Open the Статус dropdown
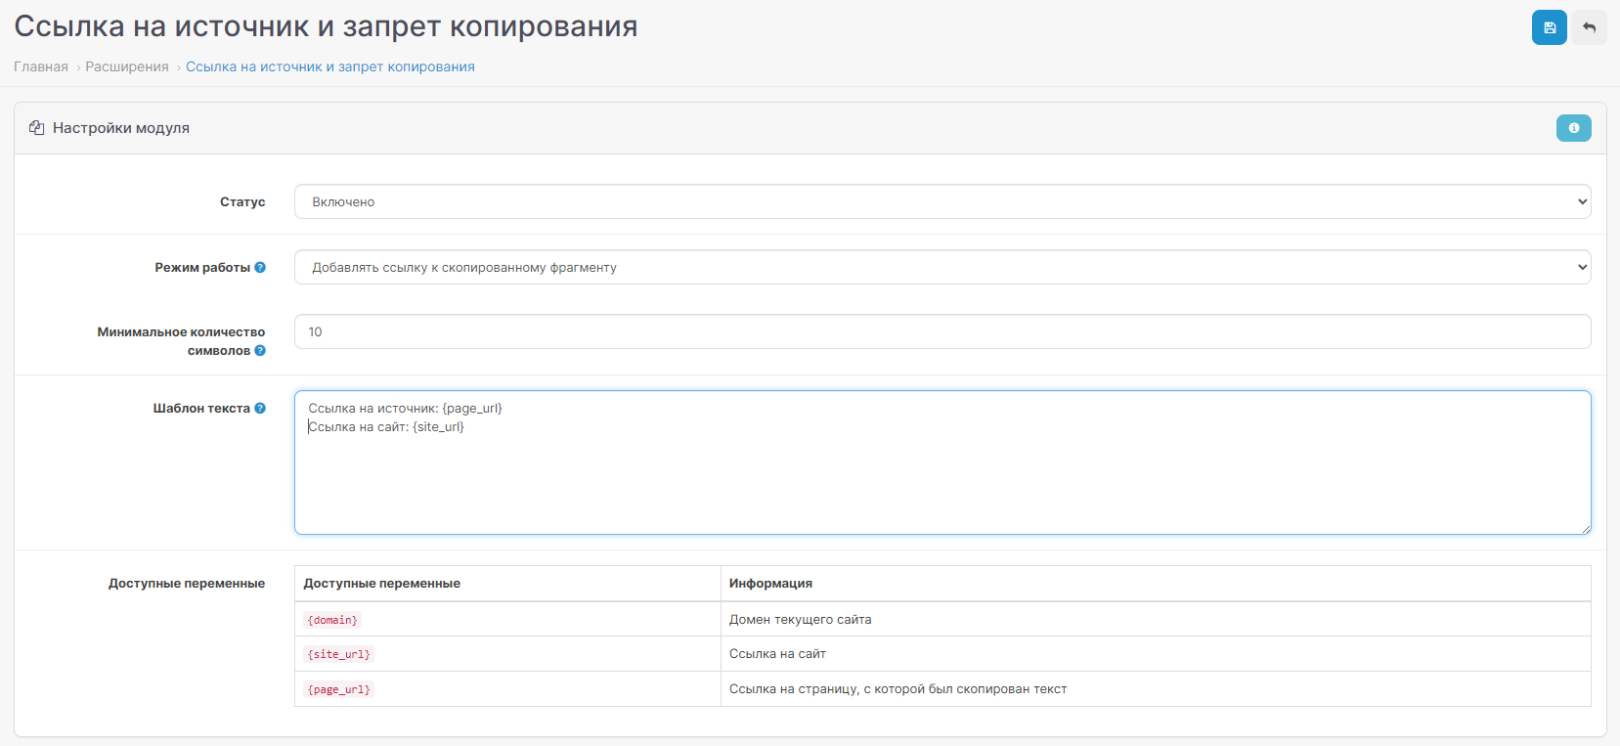Image resolution: width=1620 pixels, height=746 pixels. pos(941,201)
